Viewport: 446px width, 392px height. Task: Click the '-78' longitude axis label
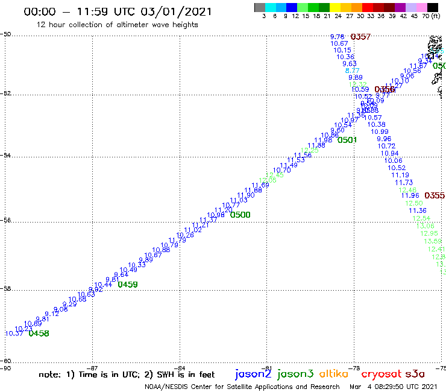click(354, 368)
